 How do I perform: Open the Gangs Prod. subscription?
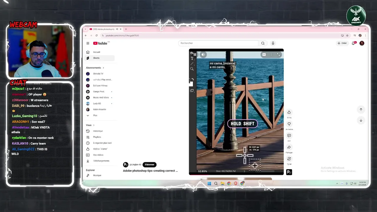click(99, 92)
